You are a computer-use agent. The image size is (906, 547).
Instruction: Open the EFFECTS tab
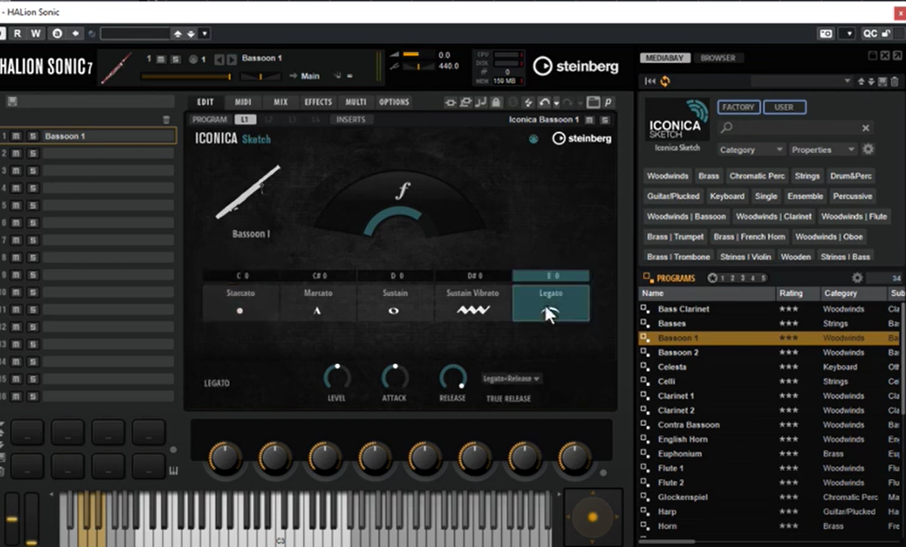[x=318, y=102]
